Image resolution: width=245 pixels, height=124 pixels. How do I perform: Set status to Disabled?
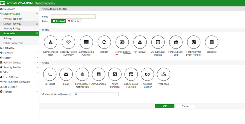(x=74, y=21)
